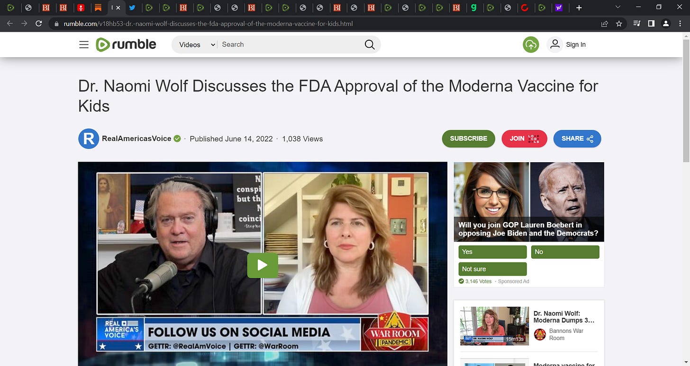Viewport: 690px width, 366px height.
Task: Open 'Dr. Naomi Wolf: Moderna Dumps 3...' title
Action: (x=564, y=317)
